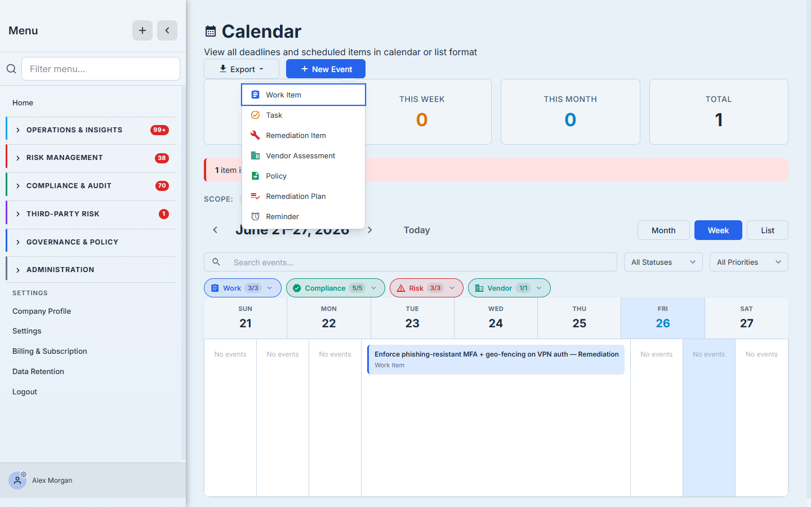Click the search magnifier in the menu filter
The width and height of the screenshot is (811, 507).
point(11,69)
